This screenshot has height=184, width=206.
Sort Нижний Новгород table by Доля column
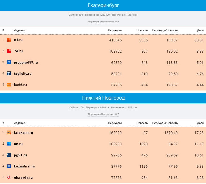(x=200, y=123)
